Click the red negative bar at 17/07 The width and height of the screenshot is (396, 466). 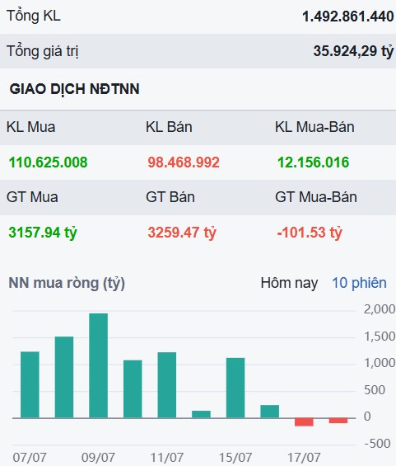click(x=304, y=422)
